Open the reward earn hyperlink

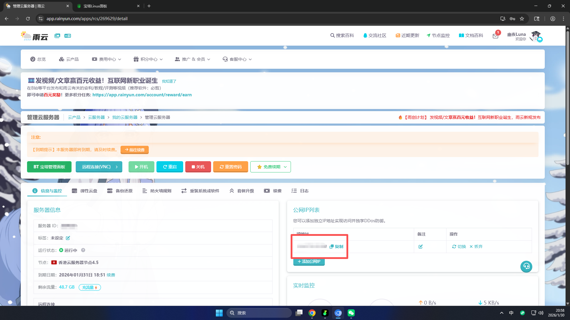(142, 95)
